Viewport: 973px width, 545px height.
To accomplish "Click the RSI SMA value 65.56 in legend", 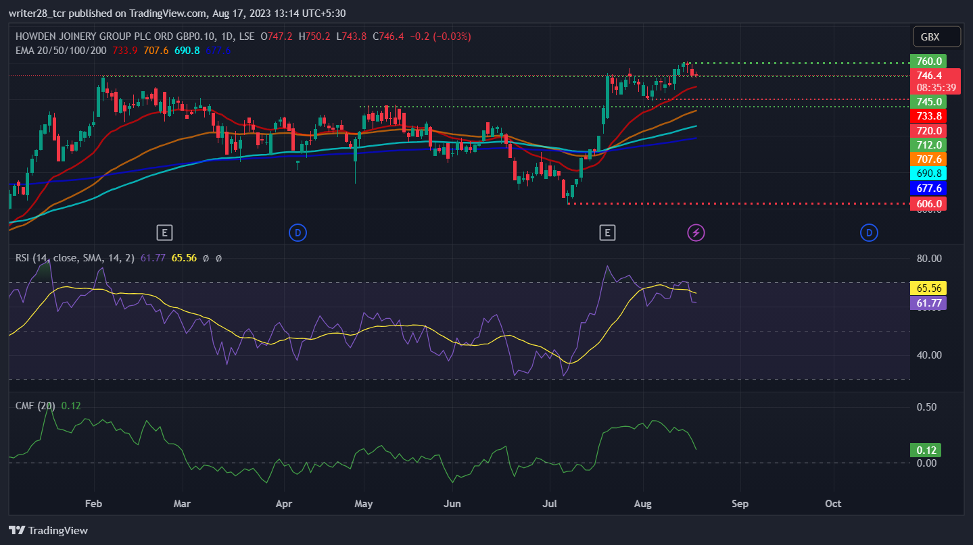I will pyautogui.click(x=184, y=257).
